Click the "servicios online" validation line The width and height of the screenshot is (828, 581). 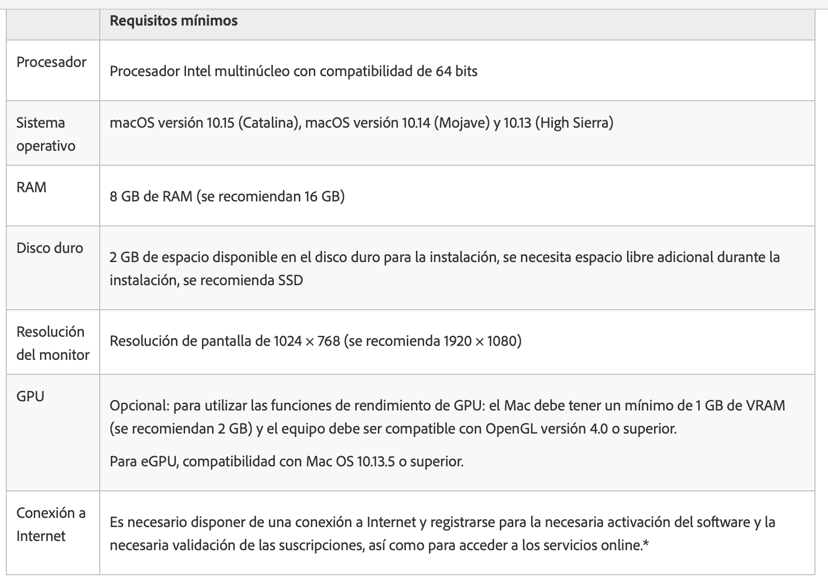pos(379,545)
